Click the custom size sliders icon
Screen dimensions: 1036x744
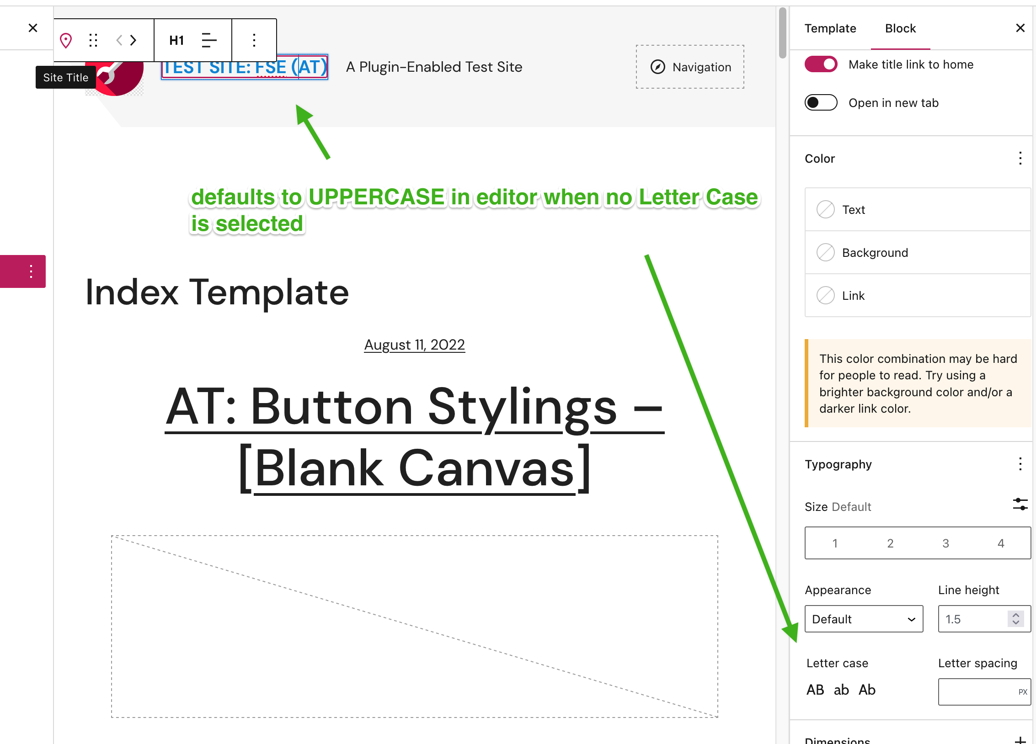(1020, 505)
